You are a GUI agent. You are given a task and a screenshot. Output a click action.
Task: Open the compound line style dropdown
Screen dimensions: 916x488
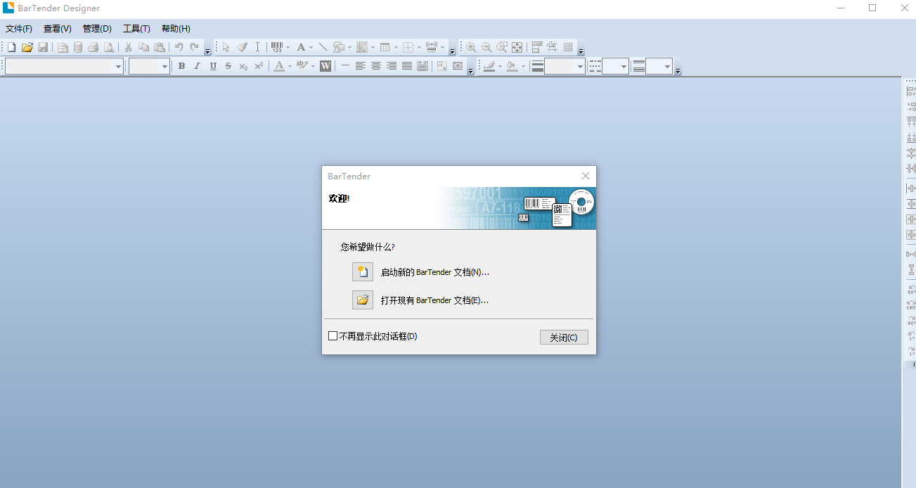[x=668, y=66]
